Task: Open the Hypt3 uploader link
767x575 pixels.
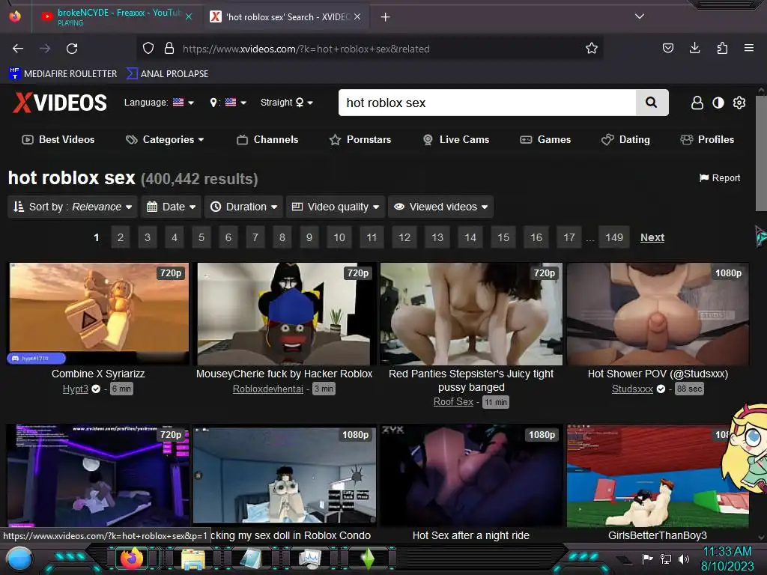Action: (76, 389)
